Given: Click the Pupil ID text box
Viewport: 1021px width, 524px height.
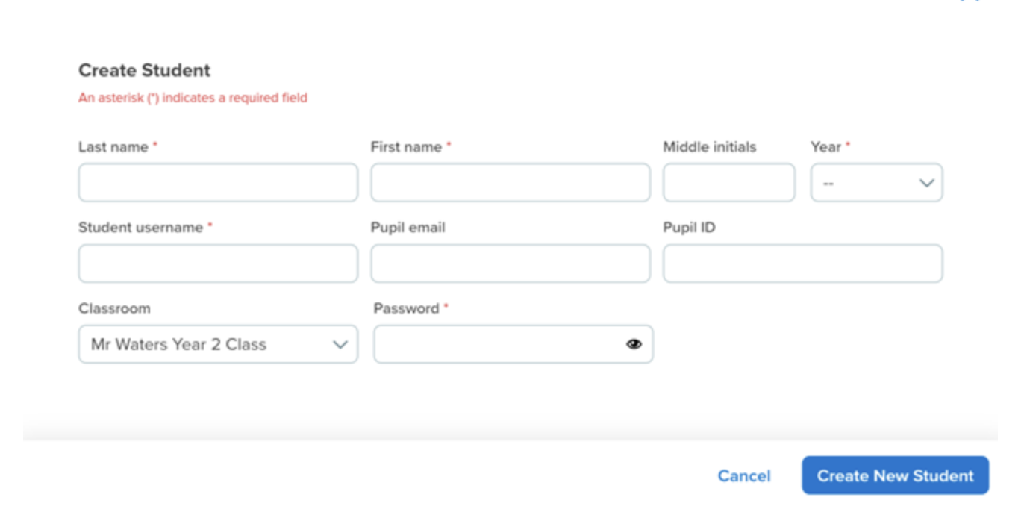Looking at the screenshot, I should tap(803, 263).
